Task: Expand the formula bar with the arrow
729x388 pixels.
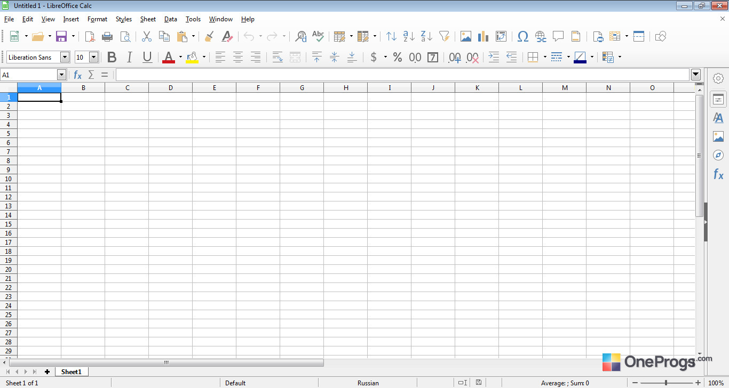Action: [696, 75]
